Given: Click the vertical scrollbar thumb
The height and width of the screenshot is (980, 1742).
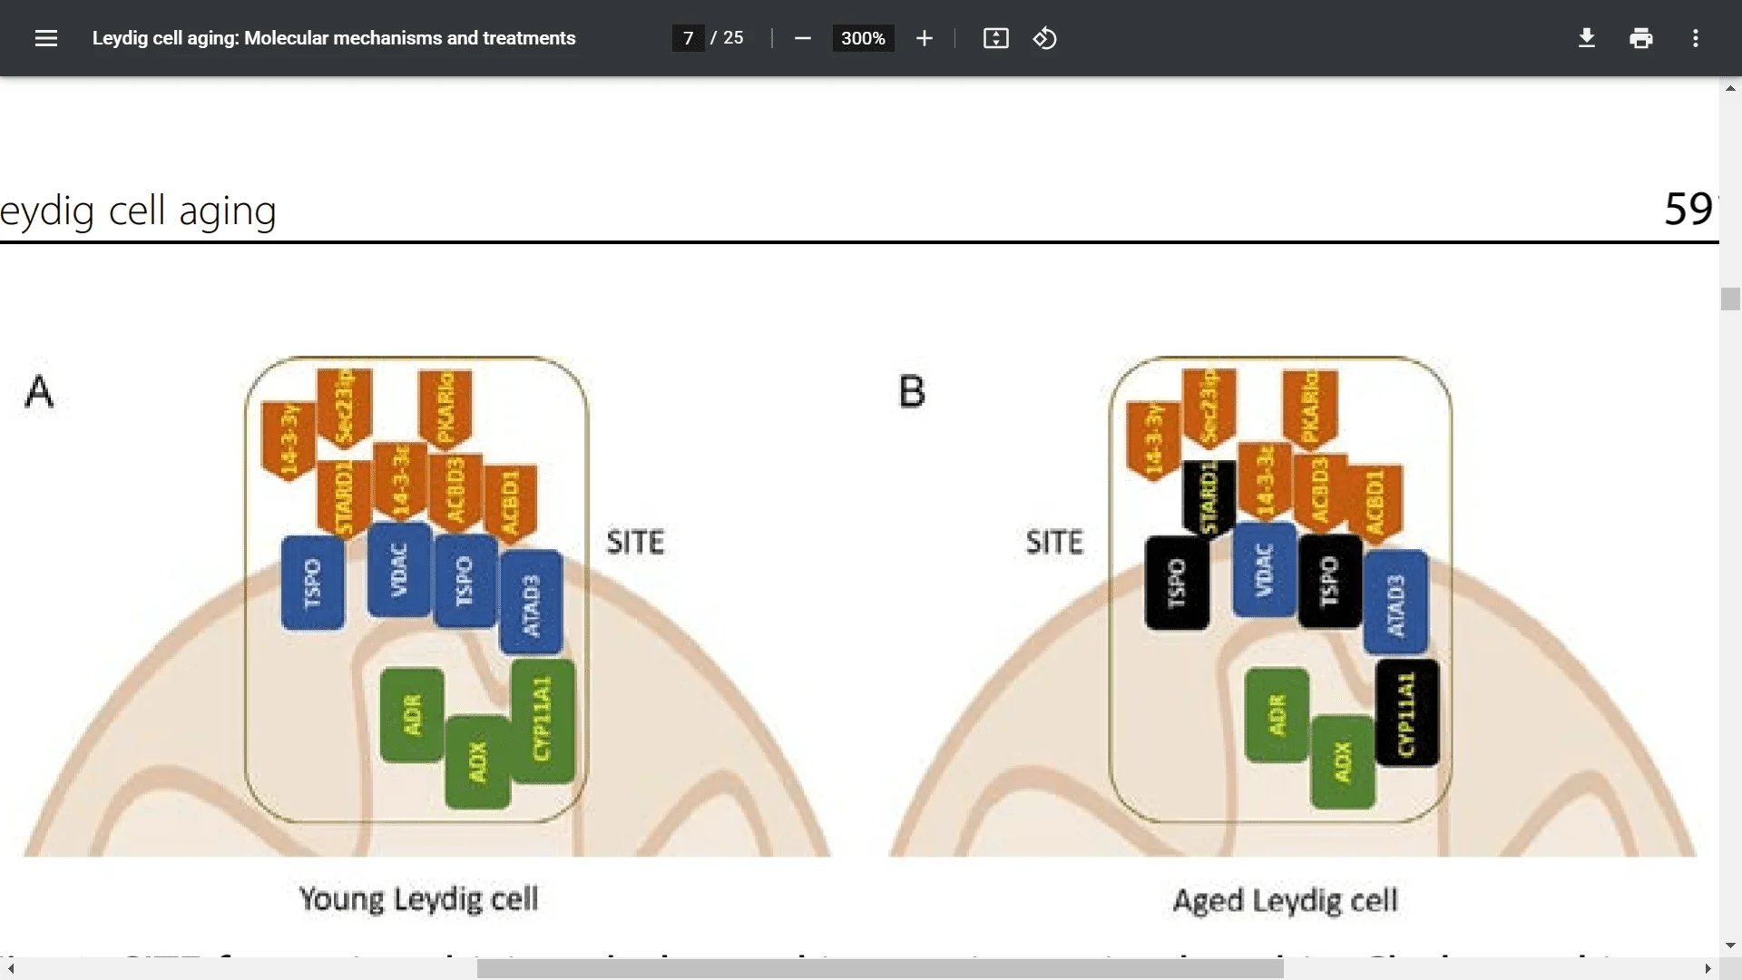Looking at the screenshot, I should (1730, 299).
